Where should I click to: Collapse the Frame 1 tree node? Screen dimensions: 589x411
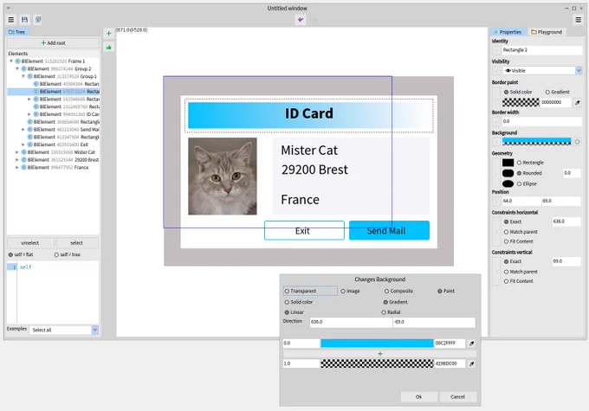[x=11, y=61]
